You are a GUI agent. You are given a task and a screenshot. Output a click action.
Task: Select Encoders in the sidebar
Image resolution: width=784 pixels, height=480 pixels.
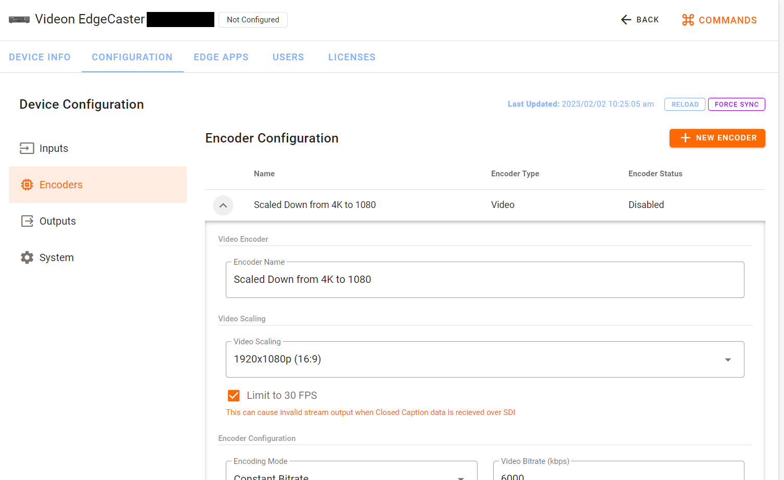(x=98, y=185)
